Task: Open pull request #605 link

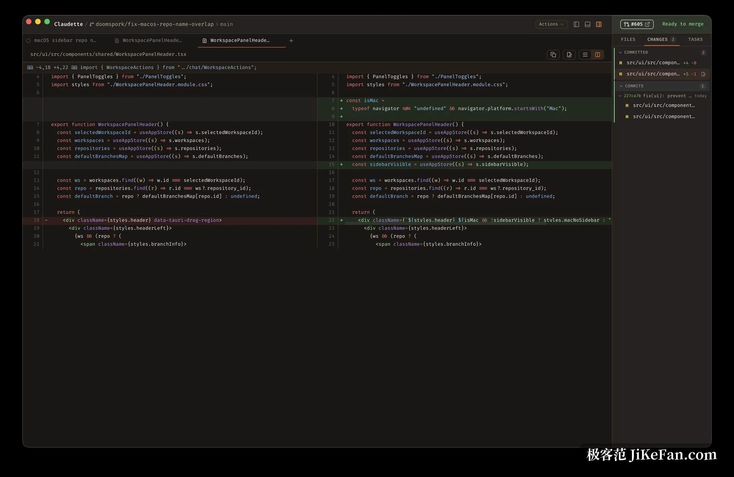Action: tap(637, 24)
